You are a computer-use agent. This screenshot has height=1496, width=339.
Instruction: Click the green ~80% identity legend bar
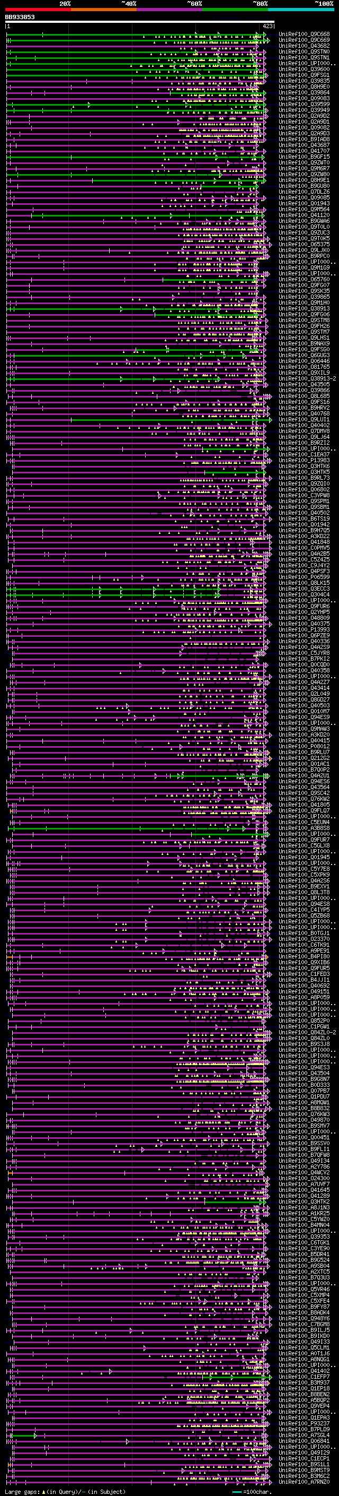click(x=235, y=10)
